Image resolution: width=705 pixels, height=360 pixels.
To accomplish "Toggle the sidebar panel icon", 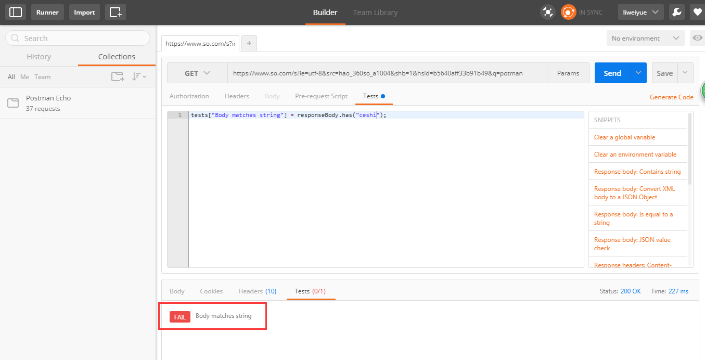I will (x=16, y=12).
